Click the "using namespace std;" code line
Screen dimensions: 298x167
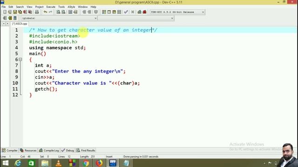pos(57,48)
